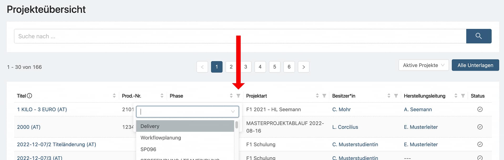504x160 pixels.
Task: Go to next page with right chevron
Action: click(304, 67)
